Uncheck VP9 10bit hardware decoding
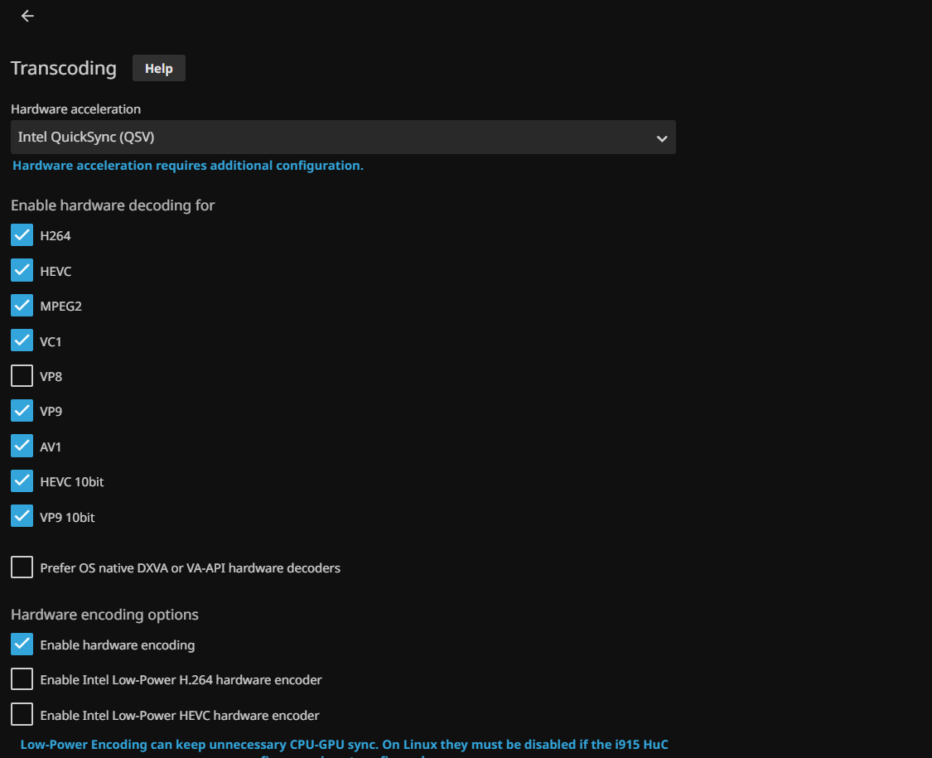The height and width of the screenshot is (758, 932). (22, 517)
